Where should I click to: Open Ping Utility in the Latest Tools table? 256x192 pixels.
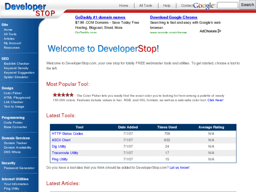60,159
